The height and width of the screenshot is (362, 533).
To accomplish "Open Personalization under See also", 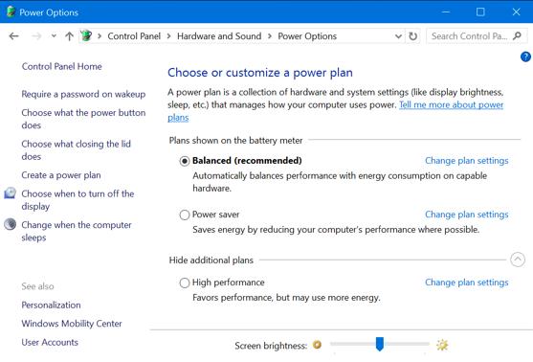I will point(51,305).
